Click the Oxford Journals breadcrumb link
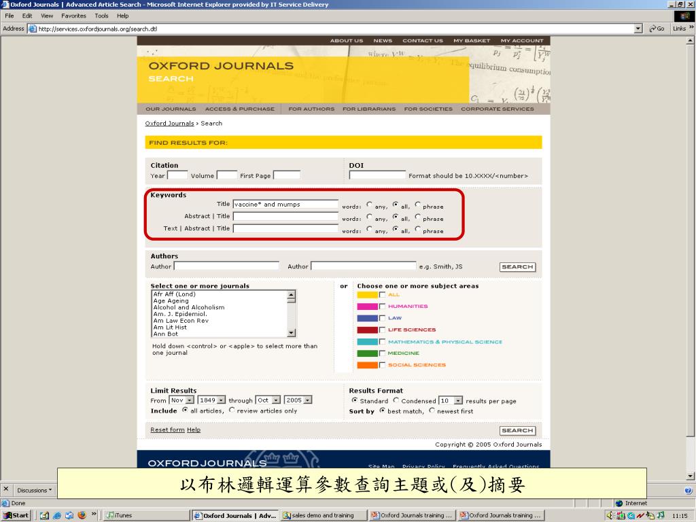 coord(169,124)
